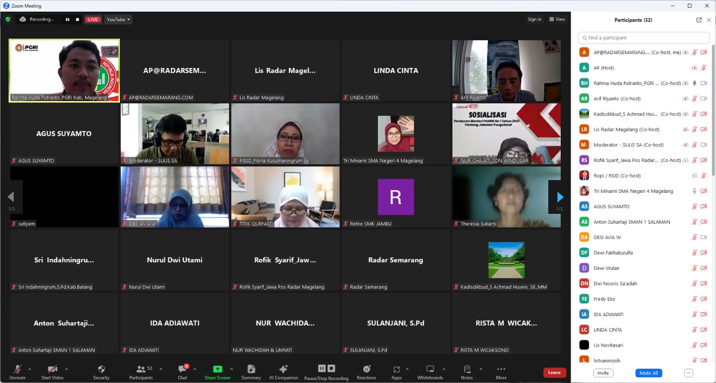Toggle mic icon for Tri Minarni row
Viewport: 716px width, 383px height.
click(695, 191)
